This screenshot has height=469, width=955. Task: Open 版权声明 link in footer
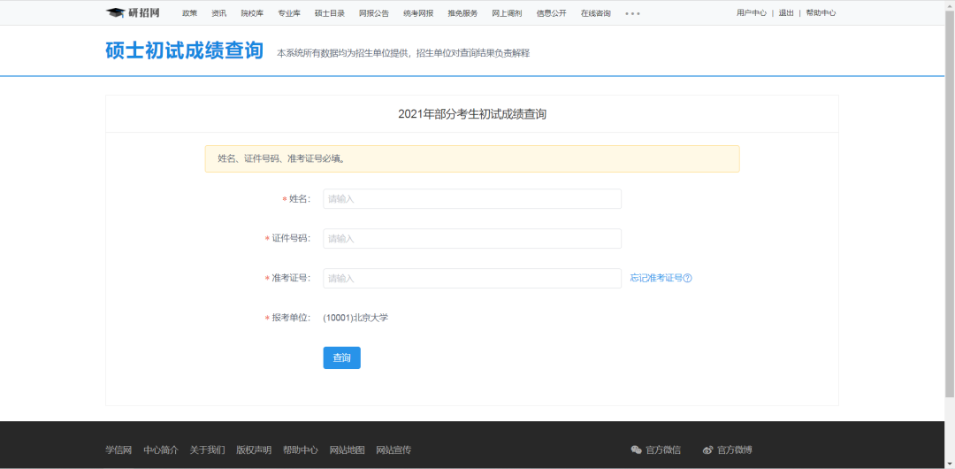pos(254,450)
